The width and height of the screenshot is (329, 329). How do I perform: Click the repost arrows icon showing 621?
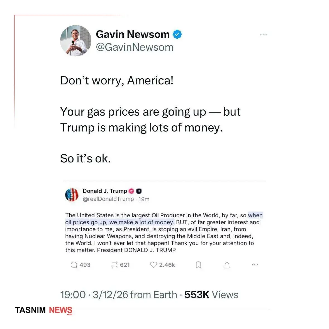coord(114,265)
